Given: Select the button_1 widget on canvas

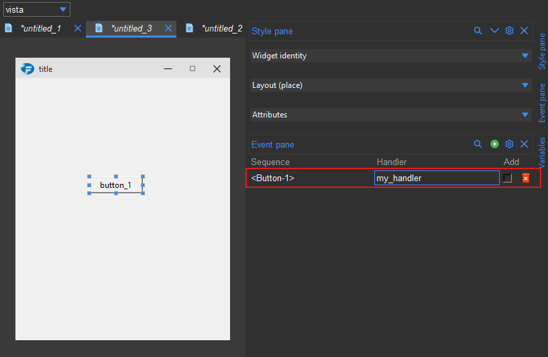Looking at the screenshot, I should click(115, 185).
